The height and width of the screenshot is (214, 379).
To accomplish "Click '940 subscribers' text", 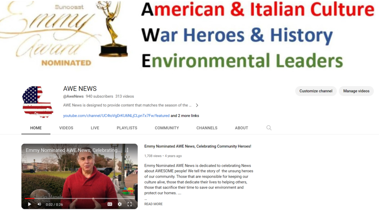I will point(99,96).
